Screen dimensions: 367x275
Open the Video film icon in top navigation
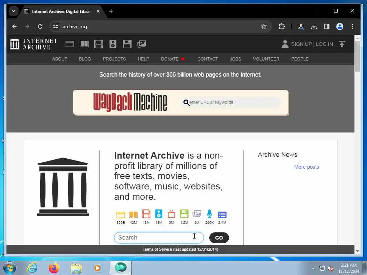(x=99, y=44)
